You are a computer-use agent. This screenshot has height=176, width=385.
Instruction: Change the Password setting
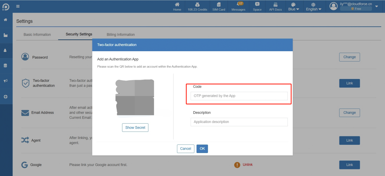pos(349,57)
